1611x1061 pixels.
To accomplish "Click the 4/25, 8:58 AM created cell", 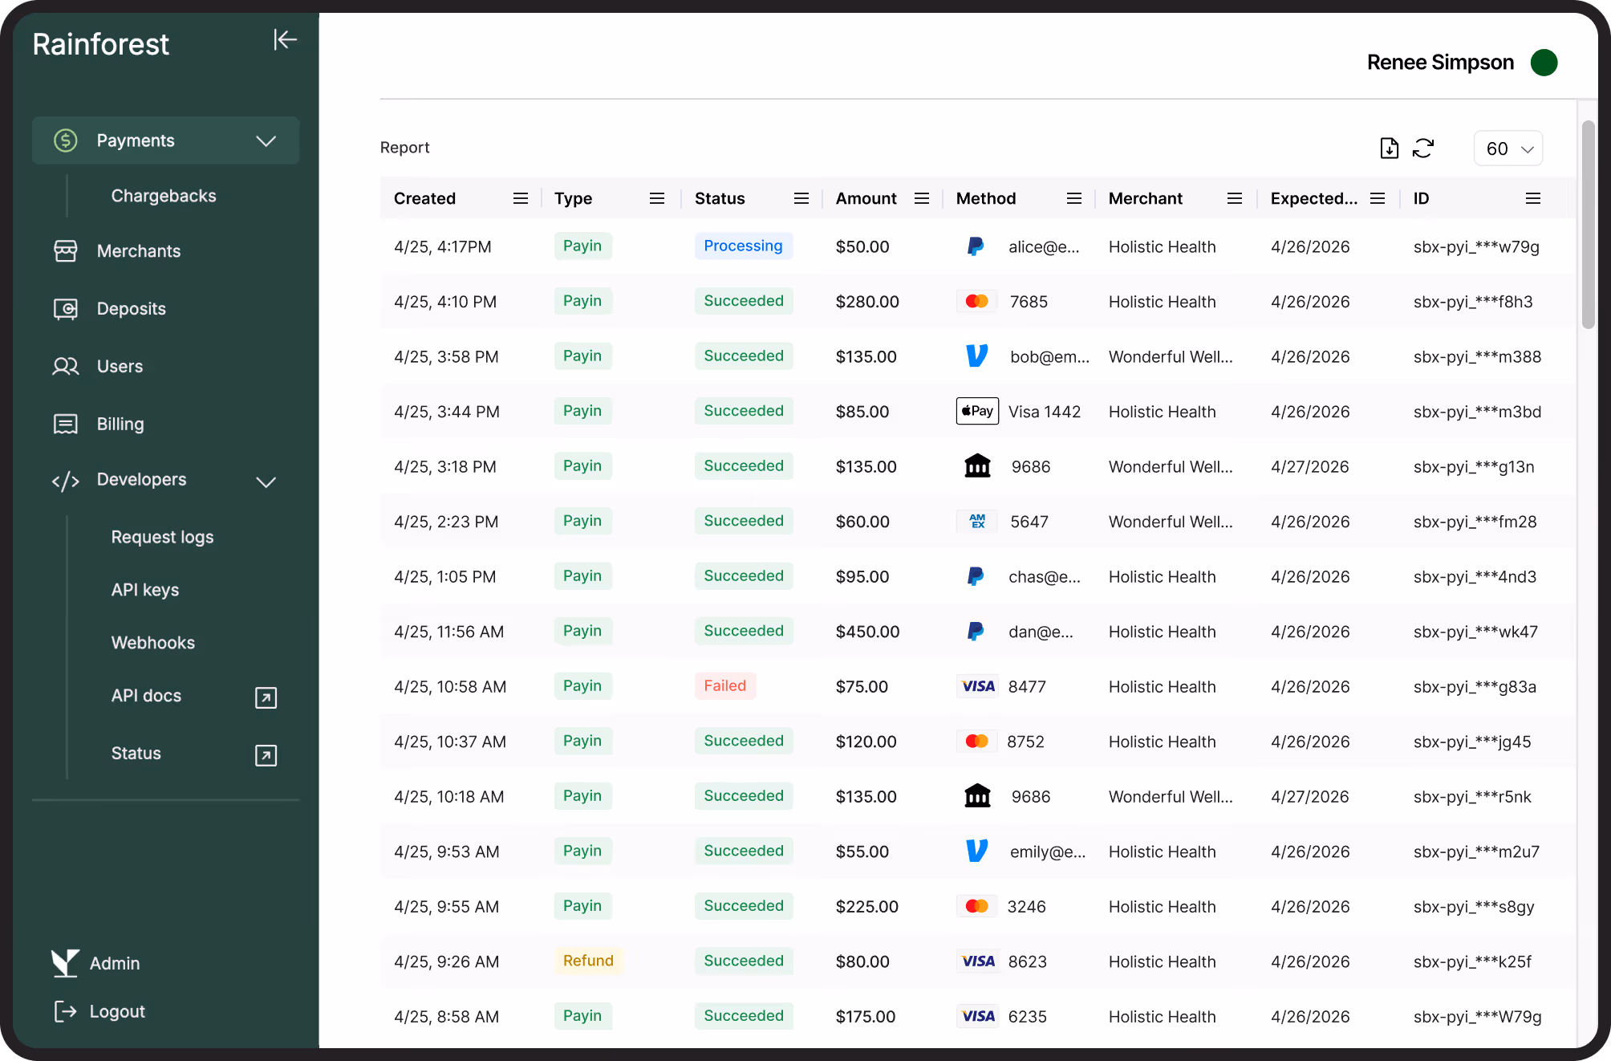I will click(x=446, y=1017).
